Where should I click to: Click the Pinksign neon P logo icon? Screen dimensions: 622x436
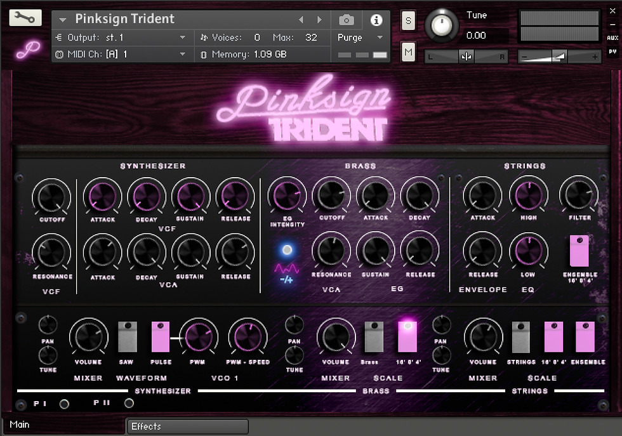tap(28, 50)
